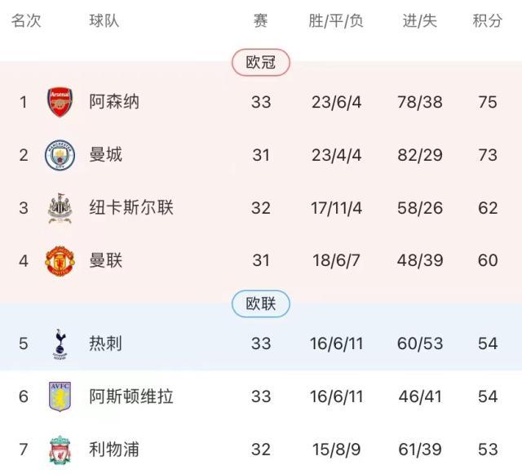Click the Arsenal club crest icon
The width and height of the screenshot is (522, 474).
point(60,102)
